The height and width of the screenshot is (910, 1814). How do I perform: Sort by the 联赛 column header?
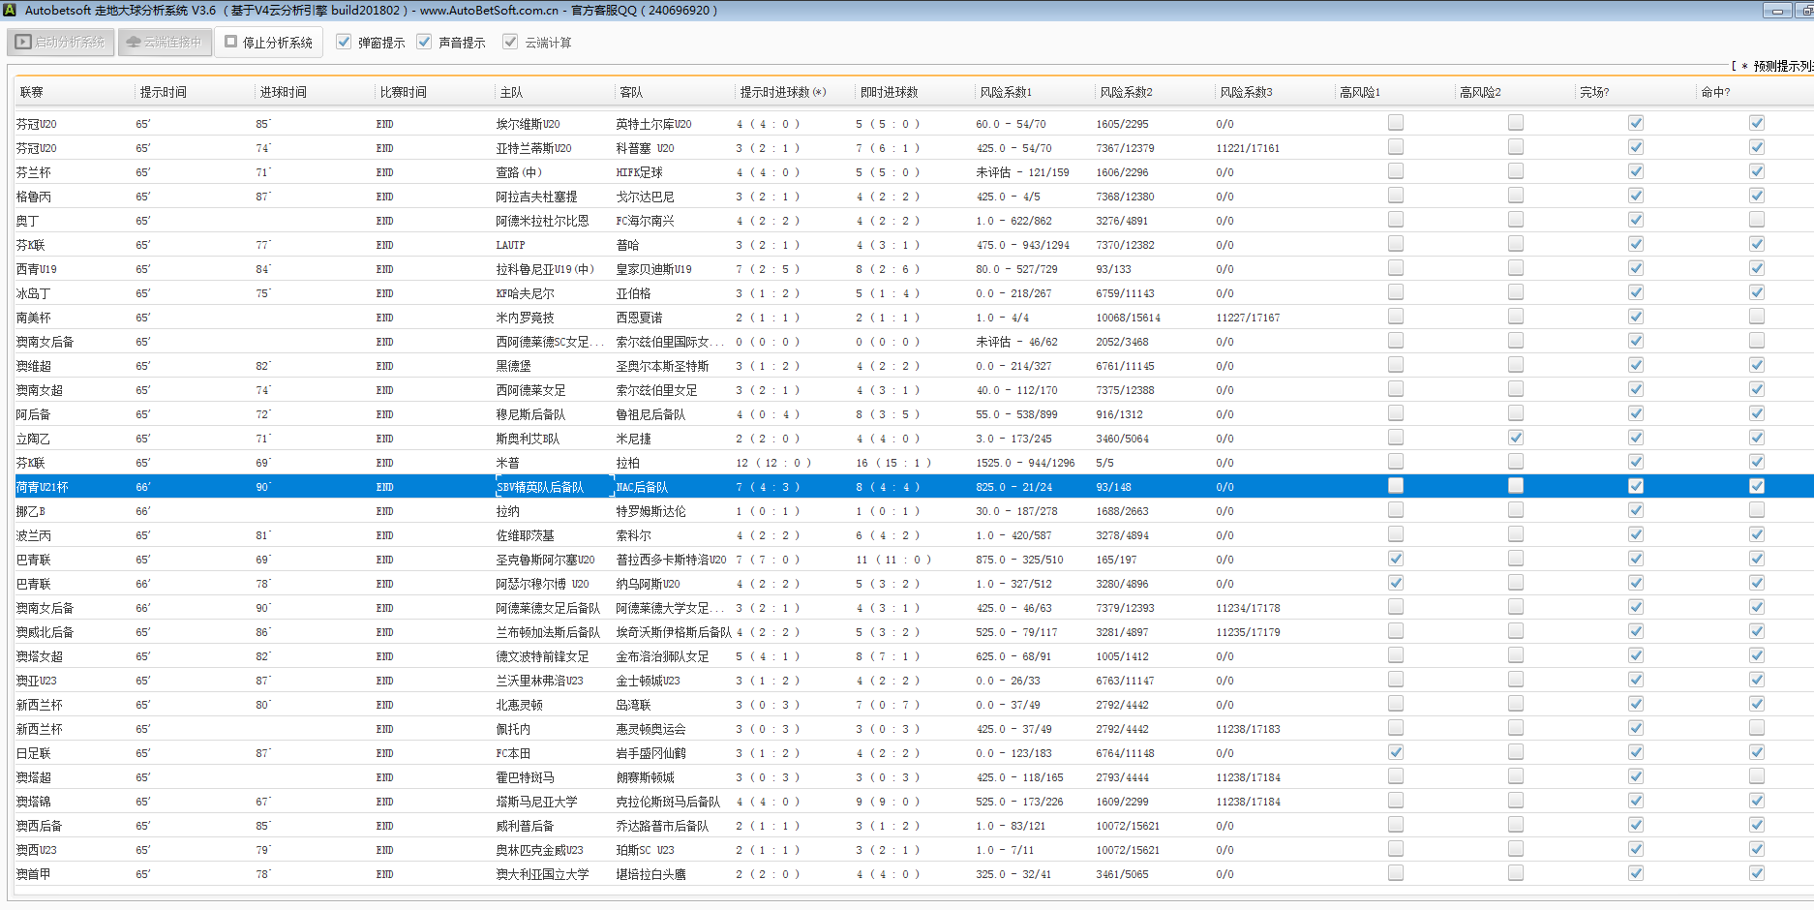coord(32,92)
